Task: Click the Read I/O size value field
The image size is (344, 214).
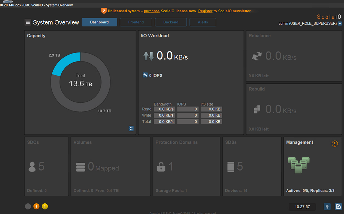Action: click(x=211, y=109)
